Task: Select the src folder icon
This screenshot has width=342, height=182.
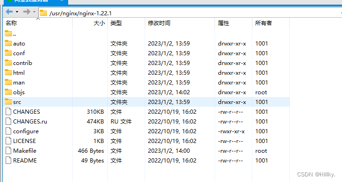Action: (x=8, y=102)
